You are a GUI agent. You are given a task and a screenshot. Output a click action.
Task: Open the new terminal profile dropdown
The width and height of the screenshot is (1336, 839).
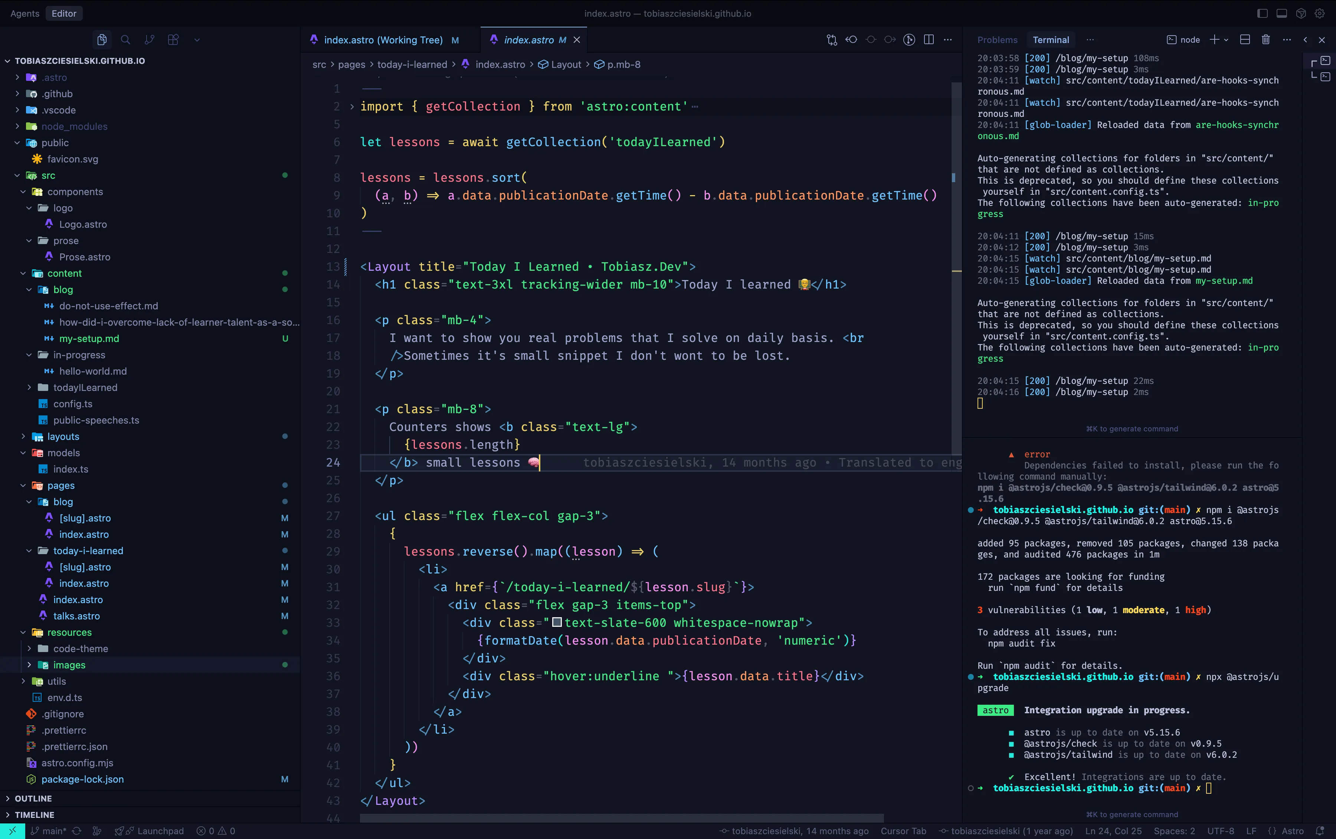[x=1226, y=39]
